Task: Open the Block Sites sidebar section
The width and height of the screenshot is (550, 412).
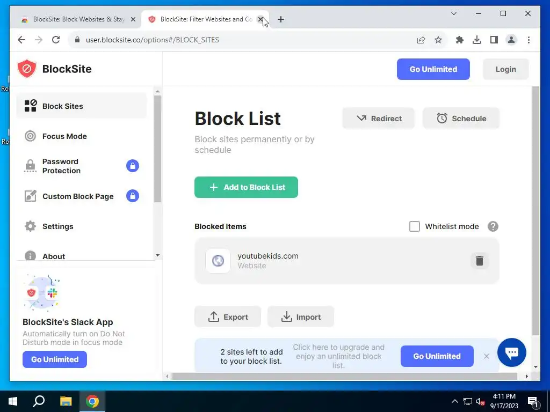Action: click(x=82, y=106)
